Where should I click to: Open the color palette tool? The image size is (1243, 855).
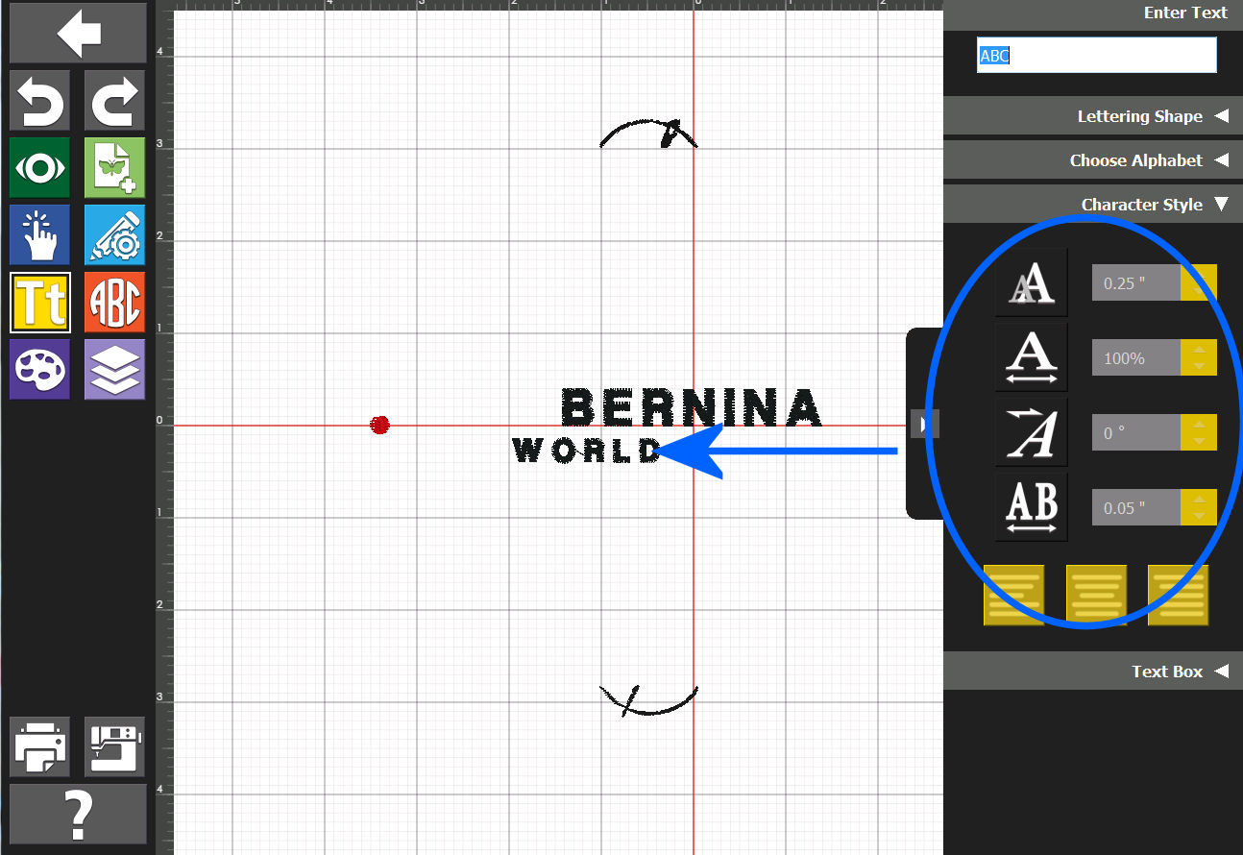39,369
